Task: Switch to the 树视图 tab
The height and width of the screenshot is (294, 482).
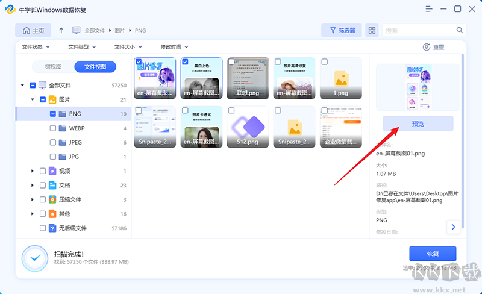Action: [x=53, y=67]
